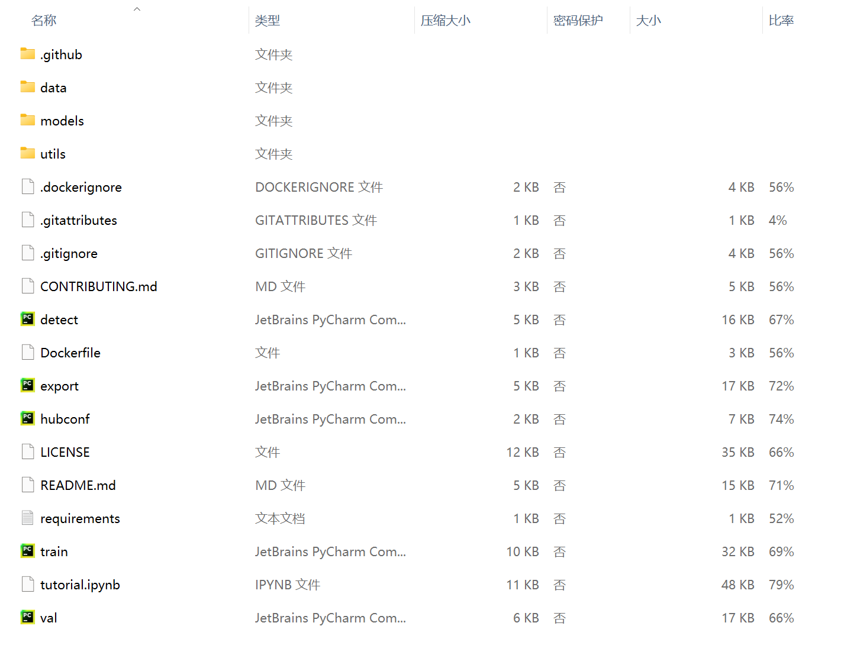Screen dimensions: 844x655
Task: Click the 48 KB size of tutorial.ipynb
Action: (737, 585)
